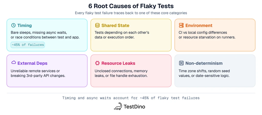This screenshot has width=262, height=115.
Task: Click the subtitle about core categories
Action: tap(131, 13)
